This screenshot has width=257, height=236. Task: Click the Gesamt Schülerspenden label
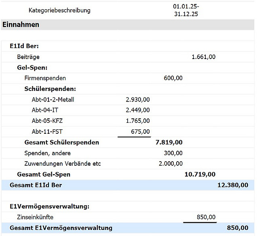(62, 142)
